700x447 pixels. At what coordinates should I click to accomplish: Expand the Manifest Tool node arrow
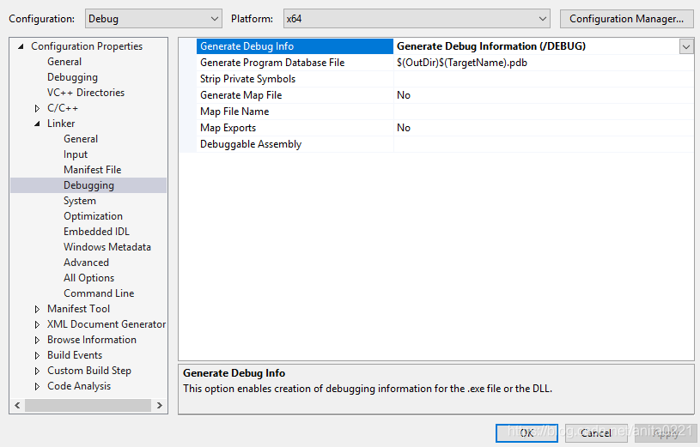point(37,309)
